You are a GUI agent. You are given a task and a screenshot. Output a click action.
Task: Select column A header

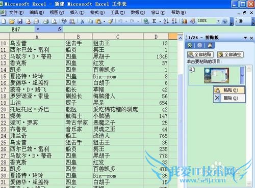click(x=37, y=37)
